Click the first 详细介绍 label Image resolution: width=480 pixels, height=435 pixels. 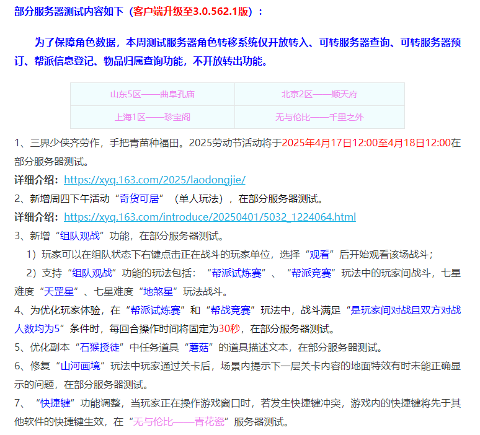point(36,180)
